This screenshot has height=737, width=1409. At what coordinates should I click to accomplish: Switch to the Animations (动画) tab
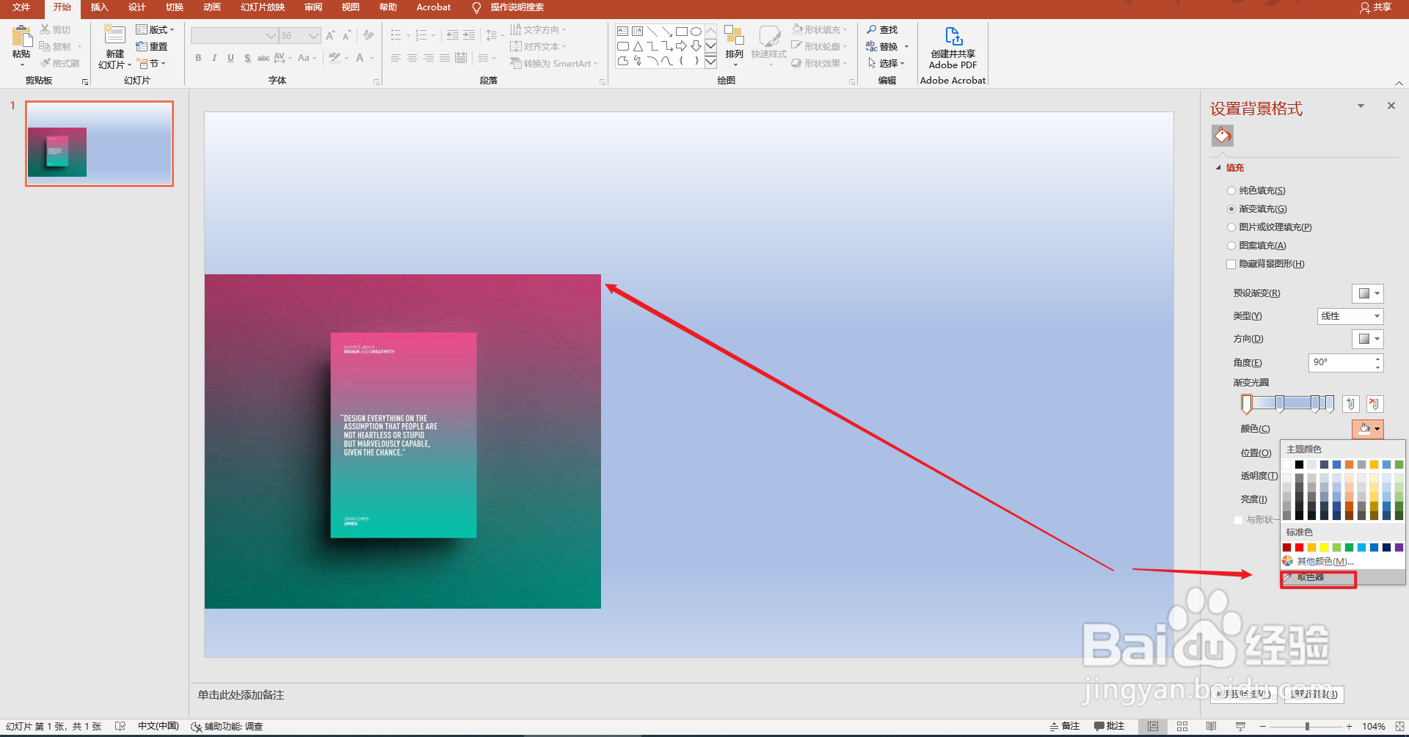211,7
